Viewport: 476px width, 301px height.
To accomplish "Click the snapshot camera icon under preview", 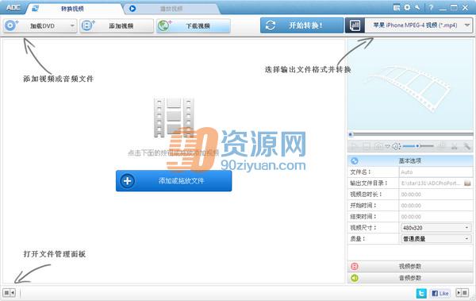I will [x=378, y=147].
